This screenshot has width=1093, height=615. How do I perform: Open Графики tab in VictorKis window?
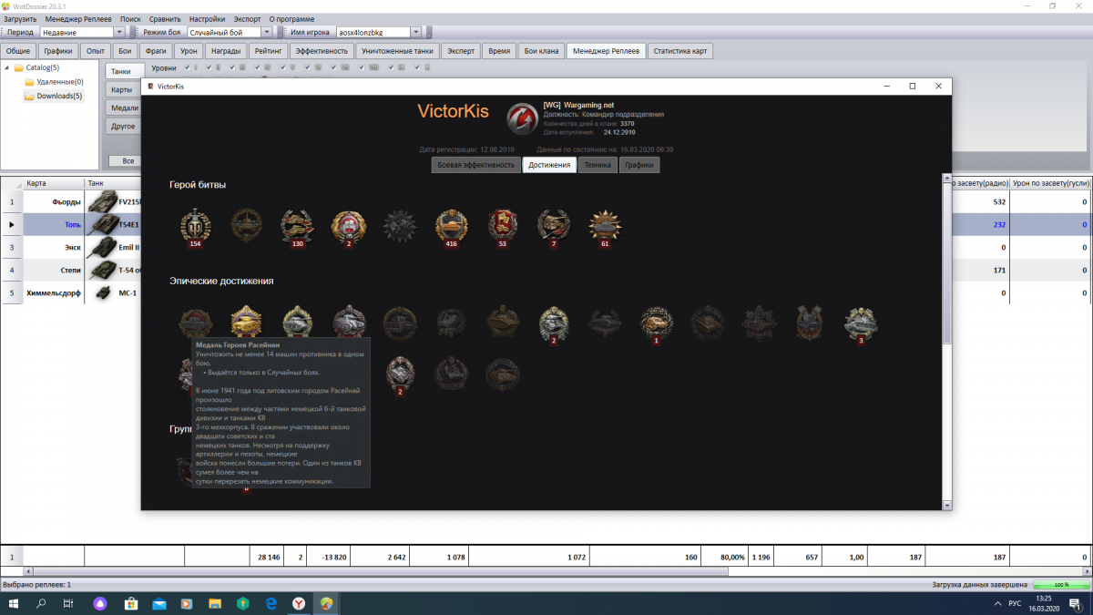coord(639,165)
